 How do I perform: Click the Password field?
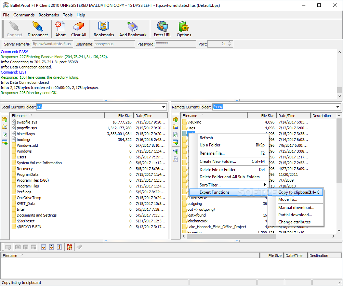[x=175, y=44]
